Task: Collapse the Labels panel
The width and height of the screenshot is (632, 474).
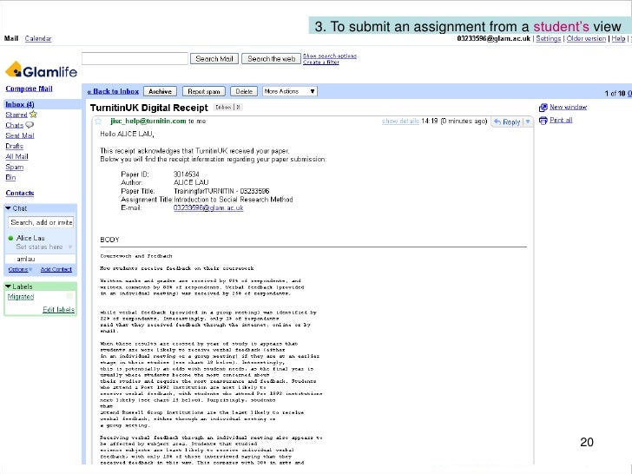Action: click(x=8, y=286)
